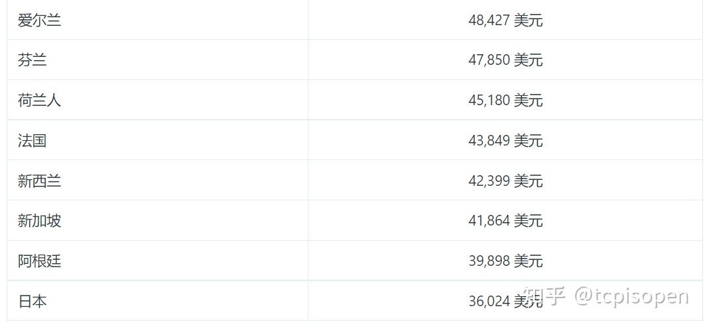Click the 阿根廷 country cell
The height and width of the screenshot is (328, 707).
point(40,261)
